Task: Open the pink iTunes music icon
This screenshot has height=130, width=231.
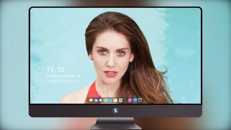Action: click(x=130, y=100)
